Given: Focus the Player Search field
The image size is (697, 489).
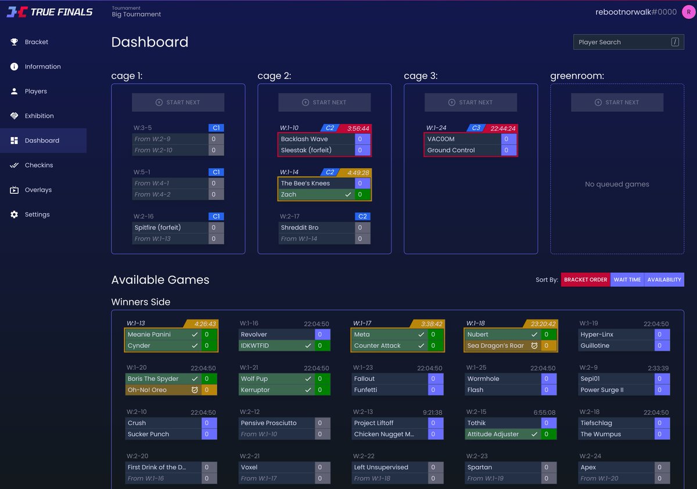Looking at the screenshot, I should 628,42.
